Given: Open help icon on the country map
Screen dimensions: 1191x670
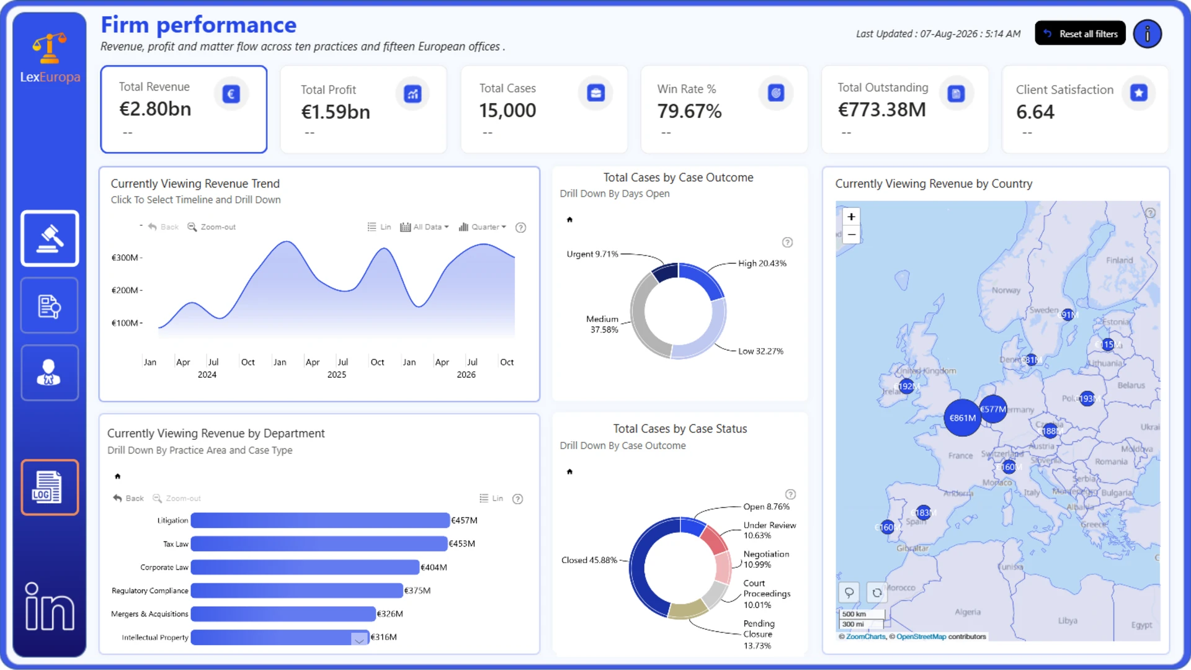Looking at the screenshot, I should [1150, 213].
